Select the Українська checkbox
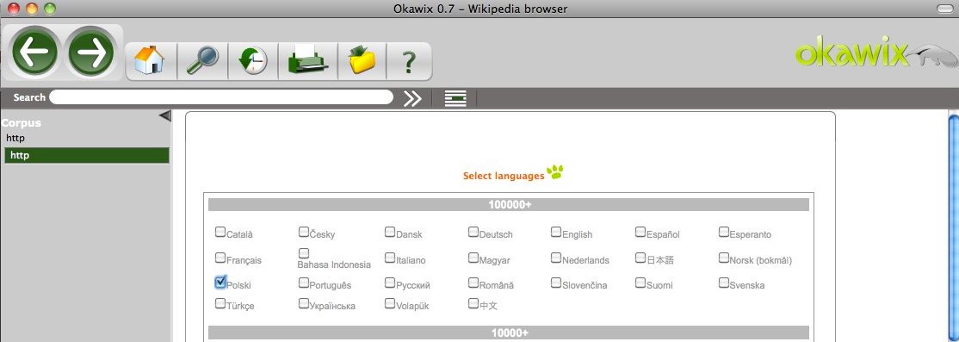The height and width of the screenshot is (342, 959). coord(304,303)
